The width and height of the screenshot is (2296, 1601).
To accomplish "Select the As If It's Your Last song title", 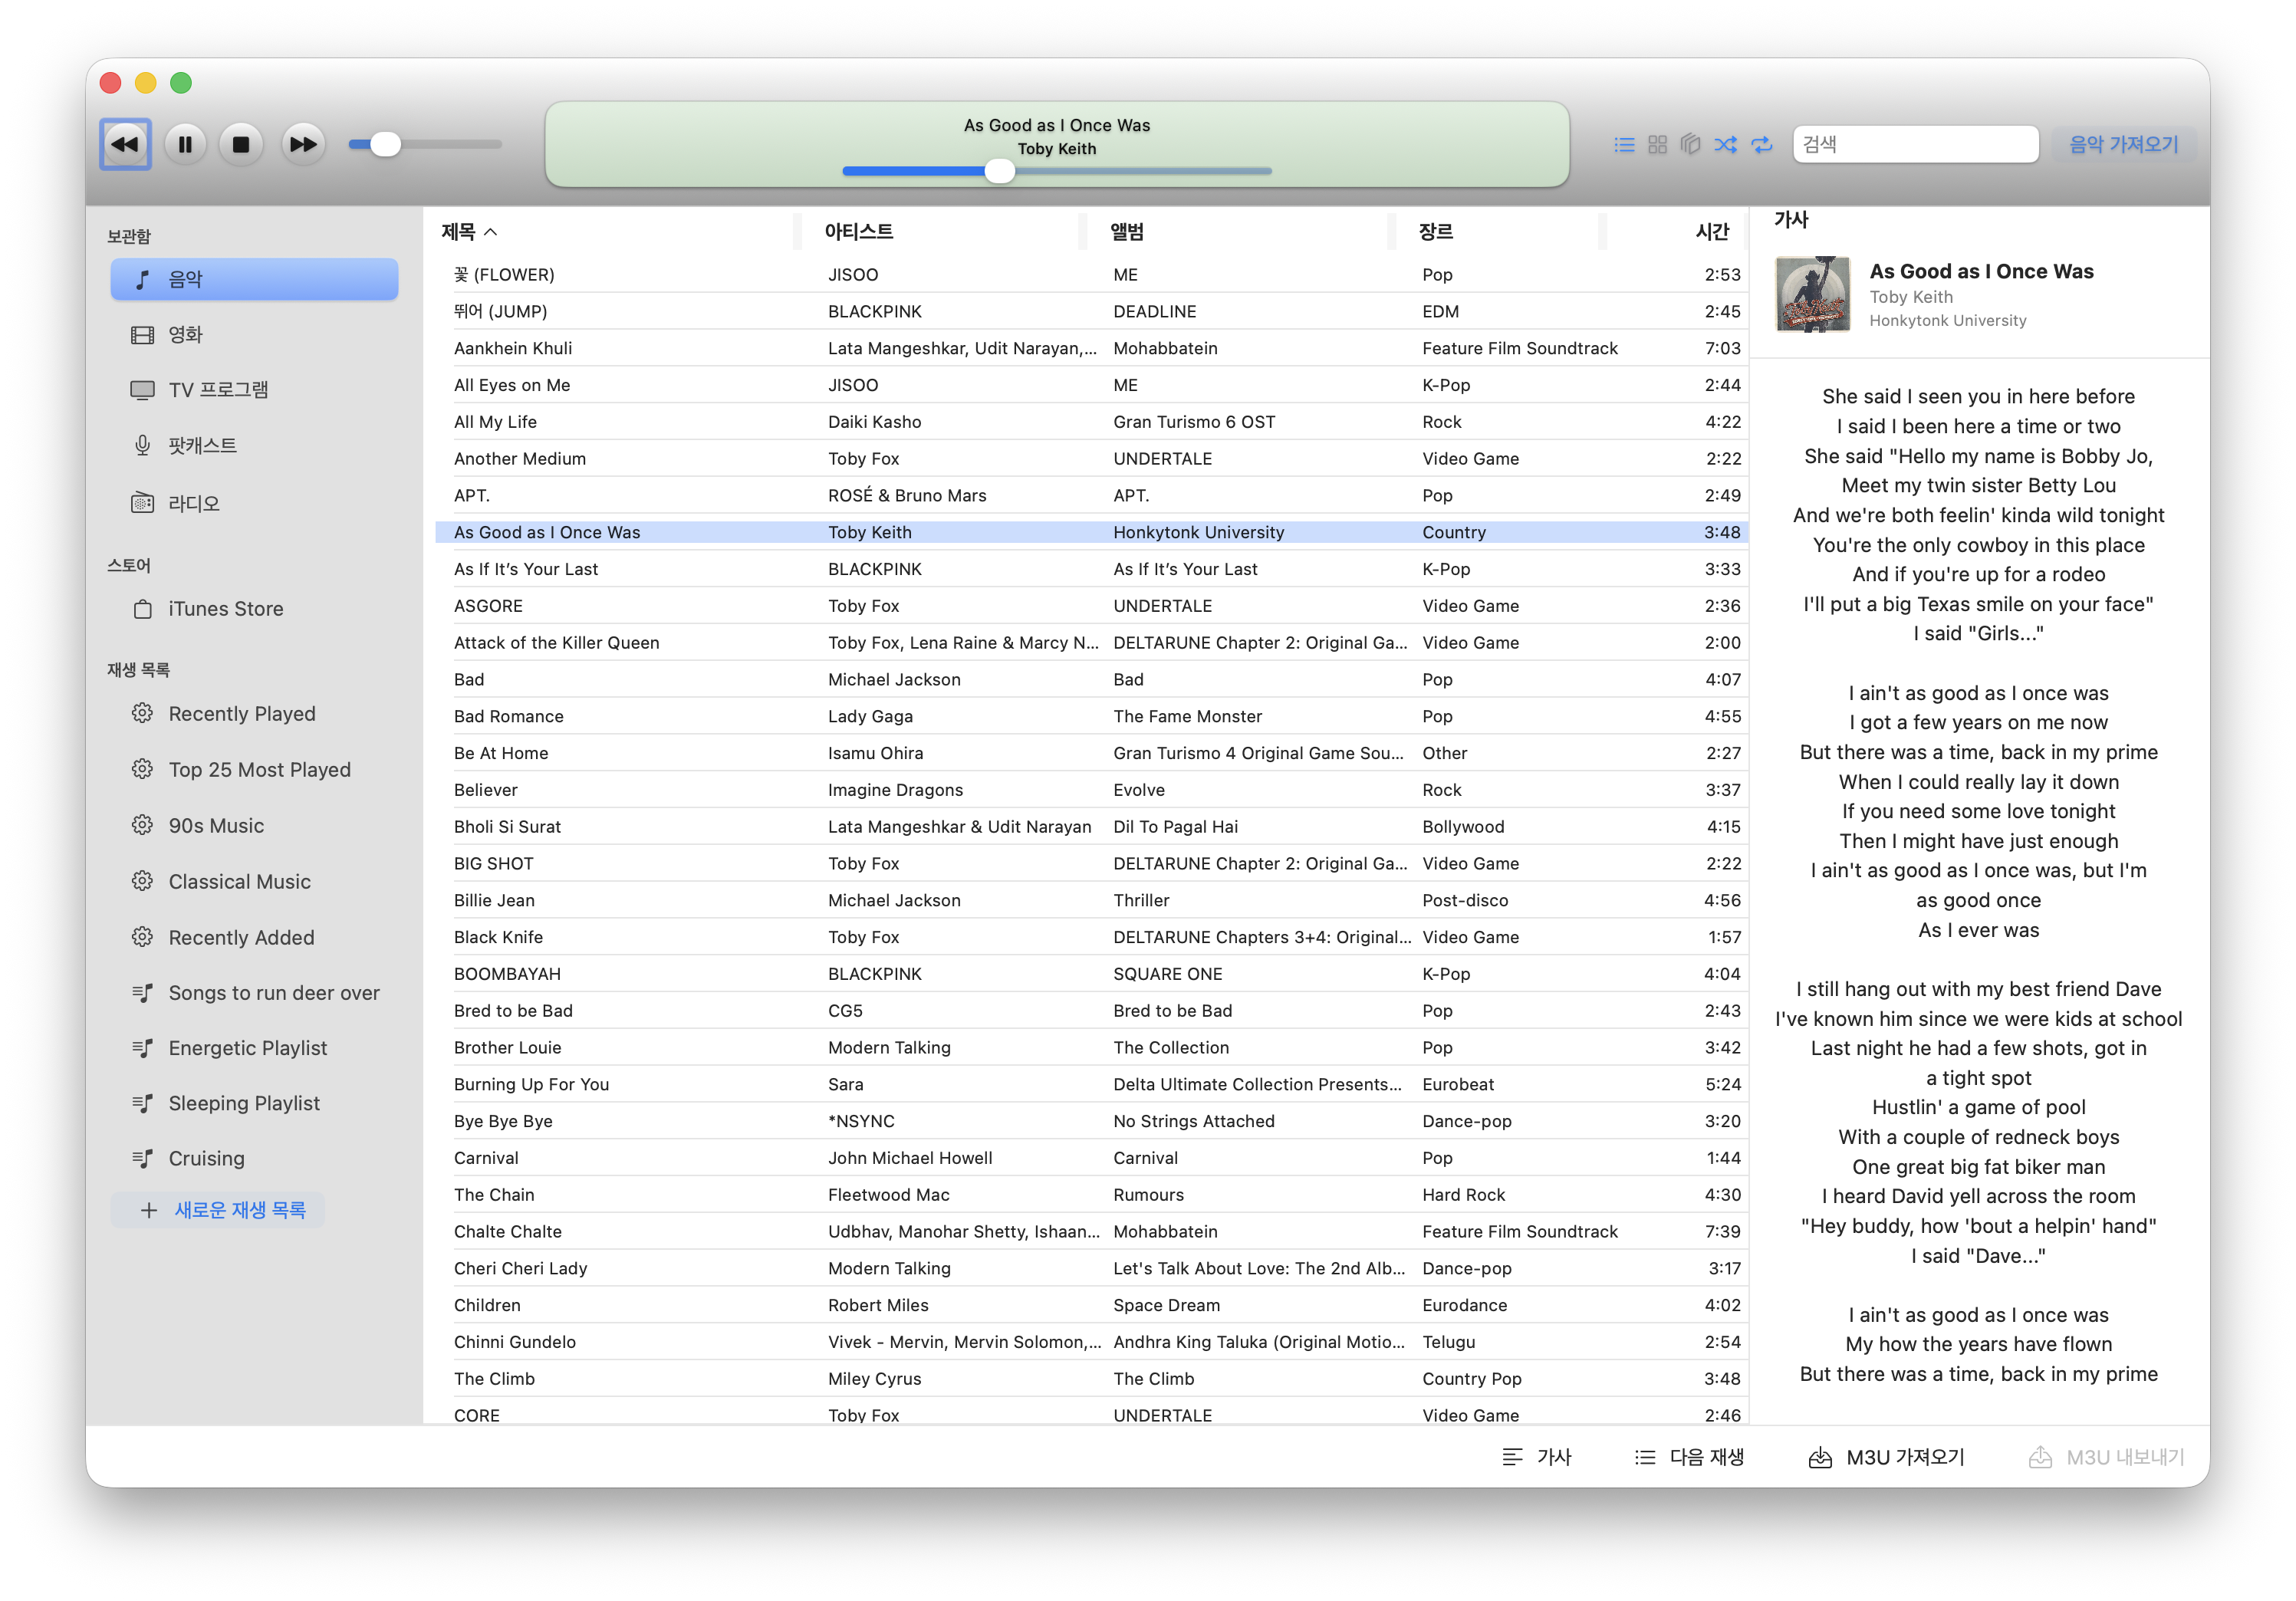I will tap(526, 569).
